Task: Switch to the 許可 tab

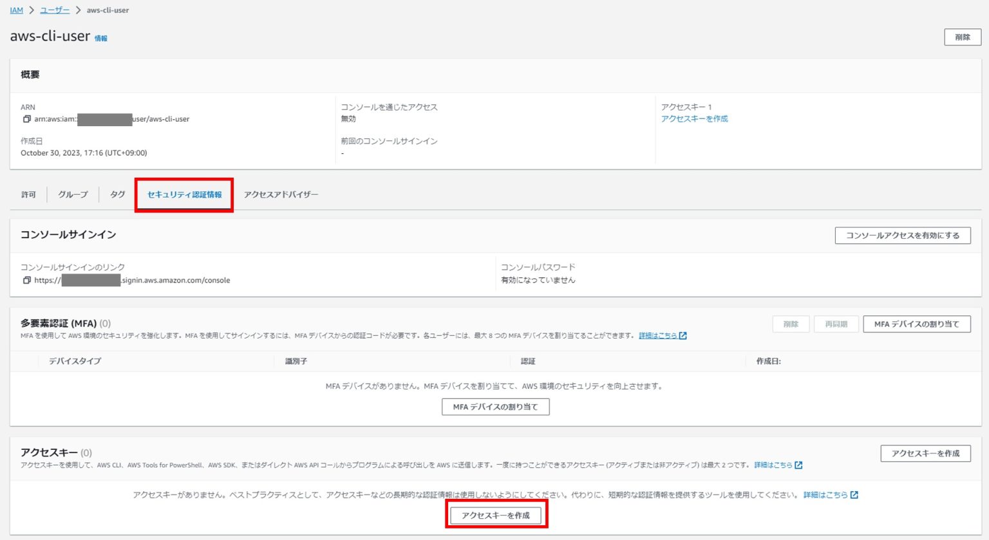Action: click(28, 194)
